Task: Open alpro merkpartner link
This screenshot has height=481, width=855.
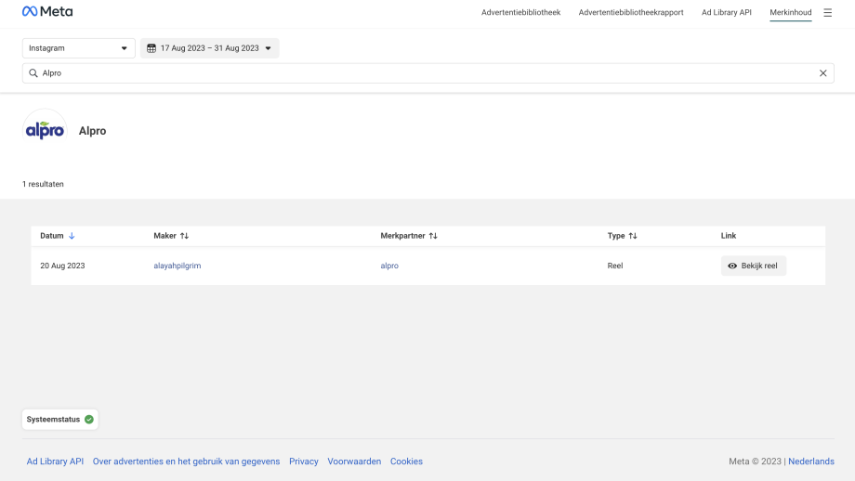Action: click(389, 266)
